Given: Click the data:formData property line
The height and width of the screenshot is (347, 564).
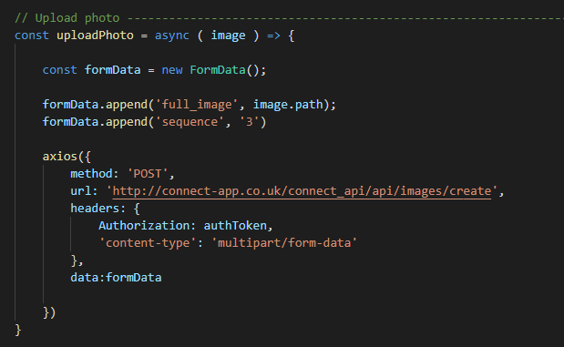Looking at the screenshot, I should pyautogui.click(x=116, y=277).
